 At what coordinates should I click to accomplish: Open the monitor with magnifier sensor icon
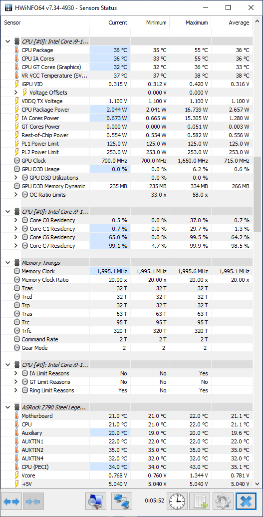click(96, 501)
